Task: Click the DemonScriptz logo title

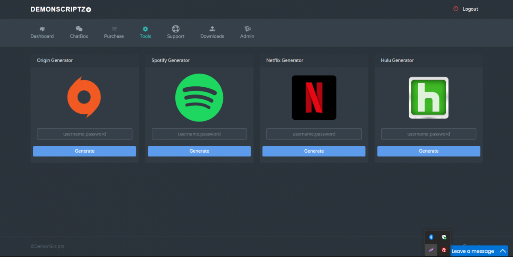Action: tap(60, 9)
